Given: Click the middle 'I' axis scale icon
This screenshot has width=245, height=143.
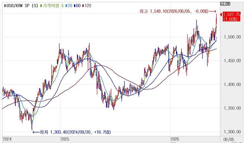Looking at the screenshot, I should [x=225, y=4].
